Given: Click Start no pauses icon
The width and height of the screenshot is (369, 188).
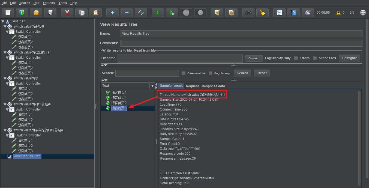Looking at the screenshot, I should point(172,13).
